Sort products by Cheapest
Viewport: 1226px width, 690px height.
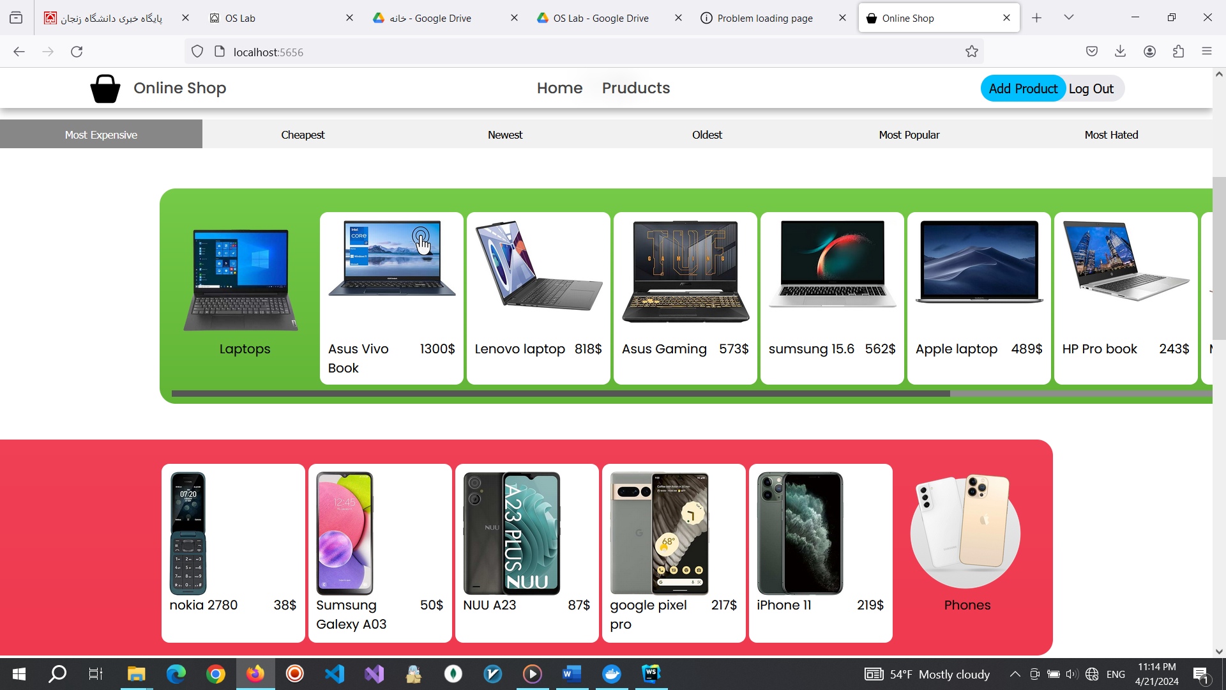(x=303, y=135)
